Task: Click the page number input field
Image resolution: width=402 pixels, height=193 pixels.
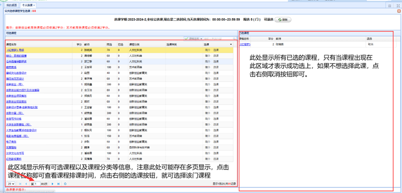Action: tap(37, 184)
